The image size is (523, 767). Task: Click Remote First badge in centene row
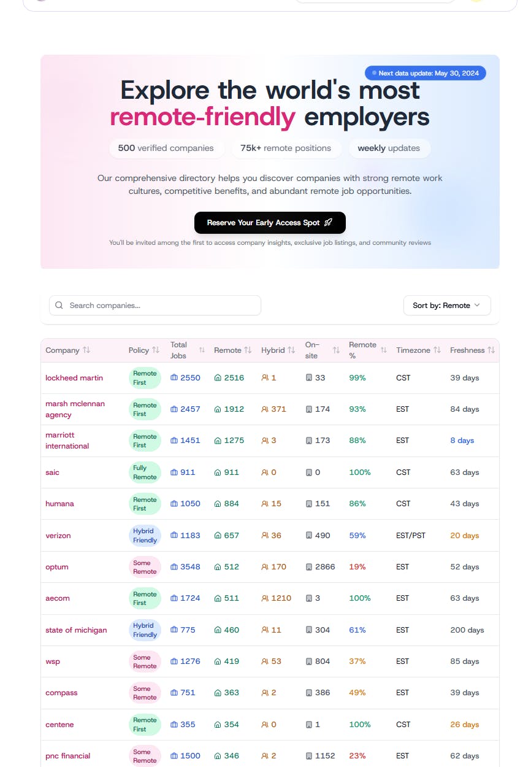coord(145,725)
